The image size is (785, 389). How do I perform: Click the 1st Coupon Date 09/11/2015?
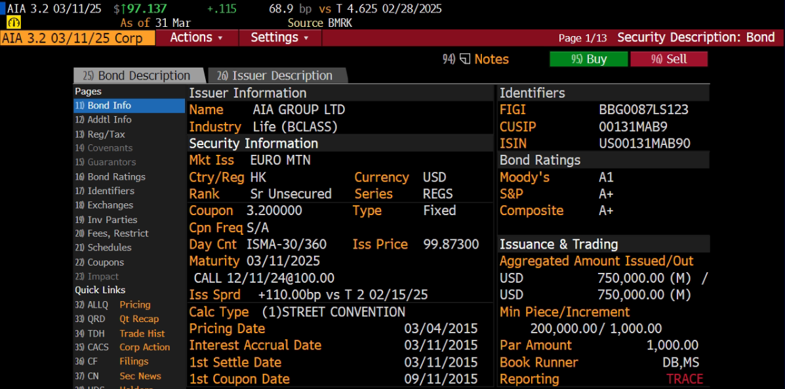point(441,379)
